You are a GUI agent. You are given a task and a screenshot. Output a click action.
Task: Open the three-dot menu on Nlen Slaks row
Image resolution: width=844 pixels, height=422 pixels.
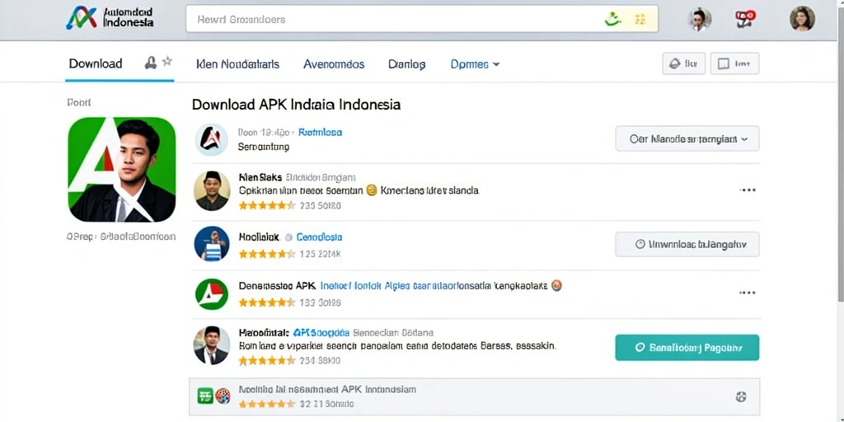point(748,190)
